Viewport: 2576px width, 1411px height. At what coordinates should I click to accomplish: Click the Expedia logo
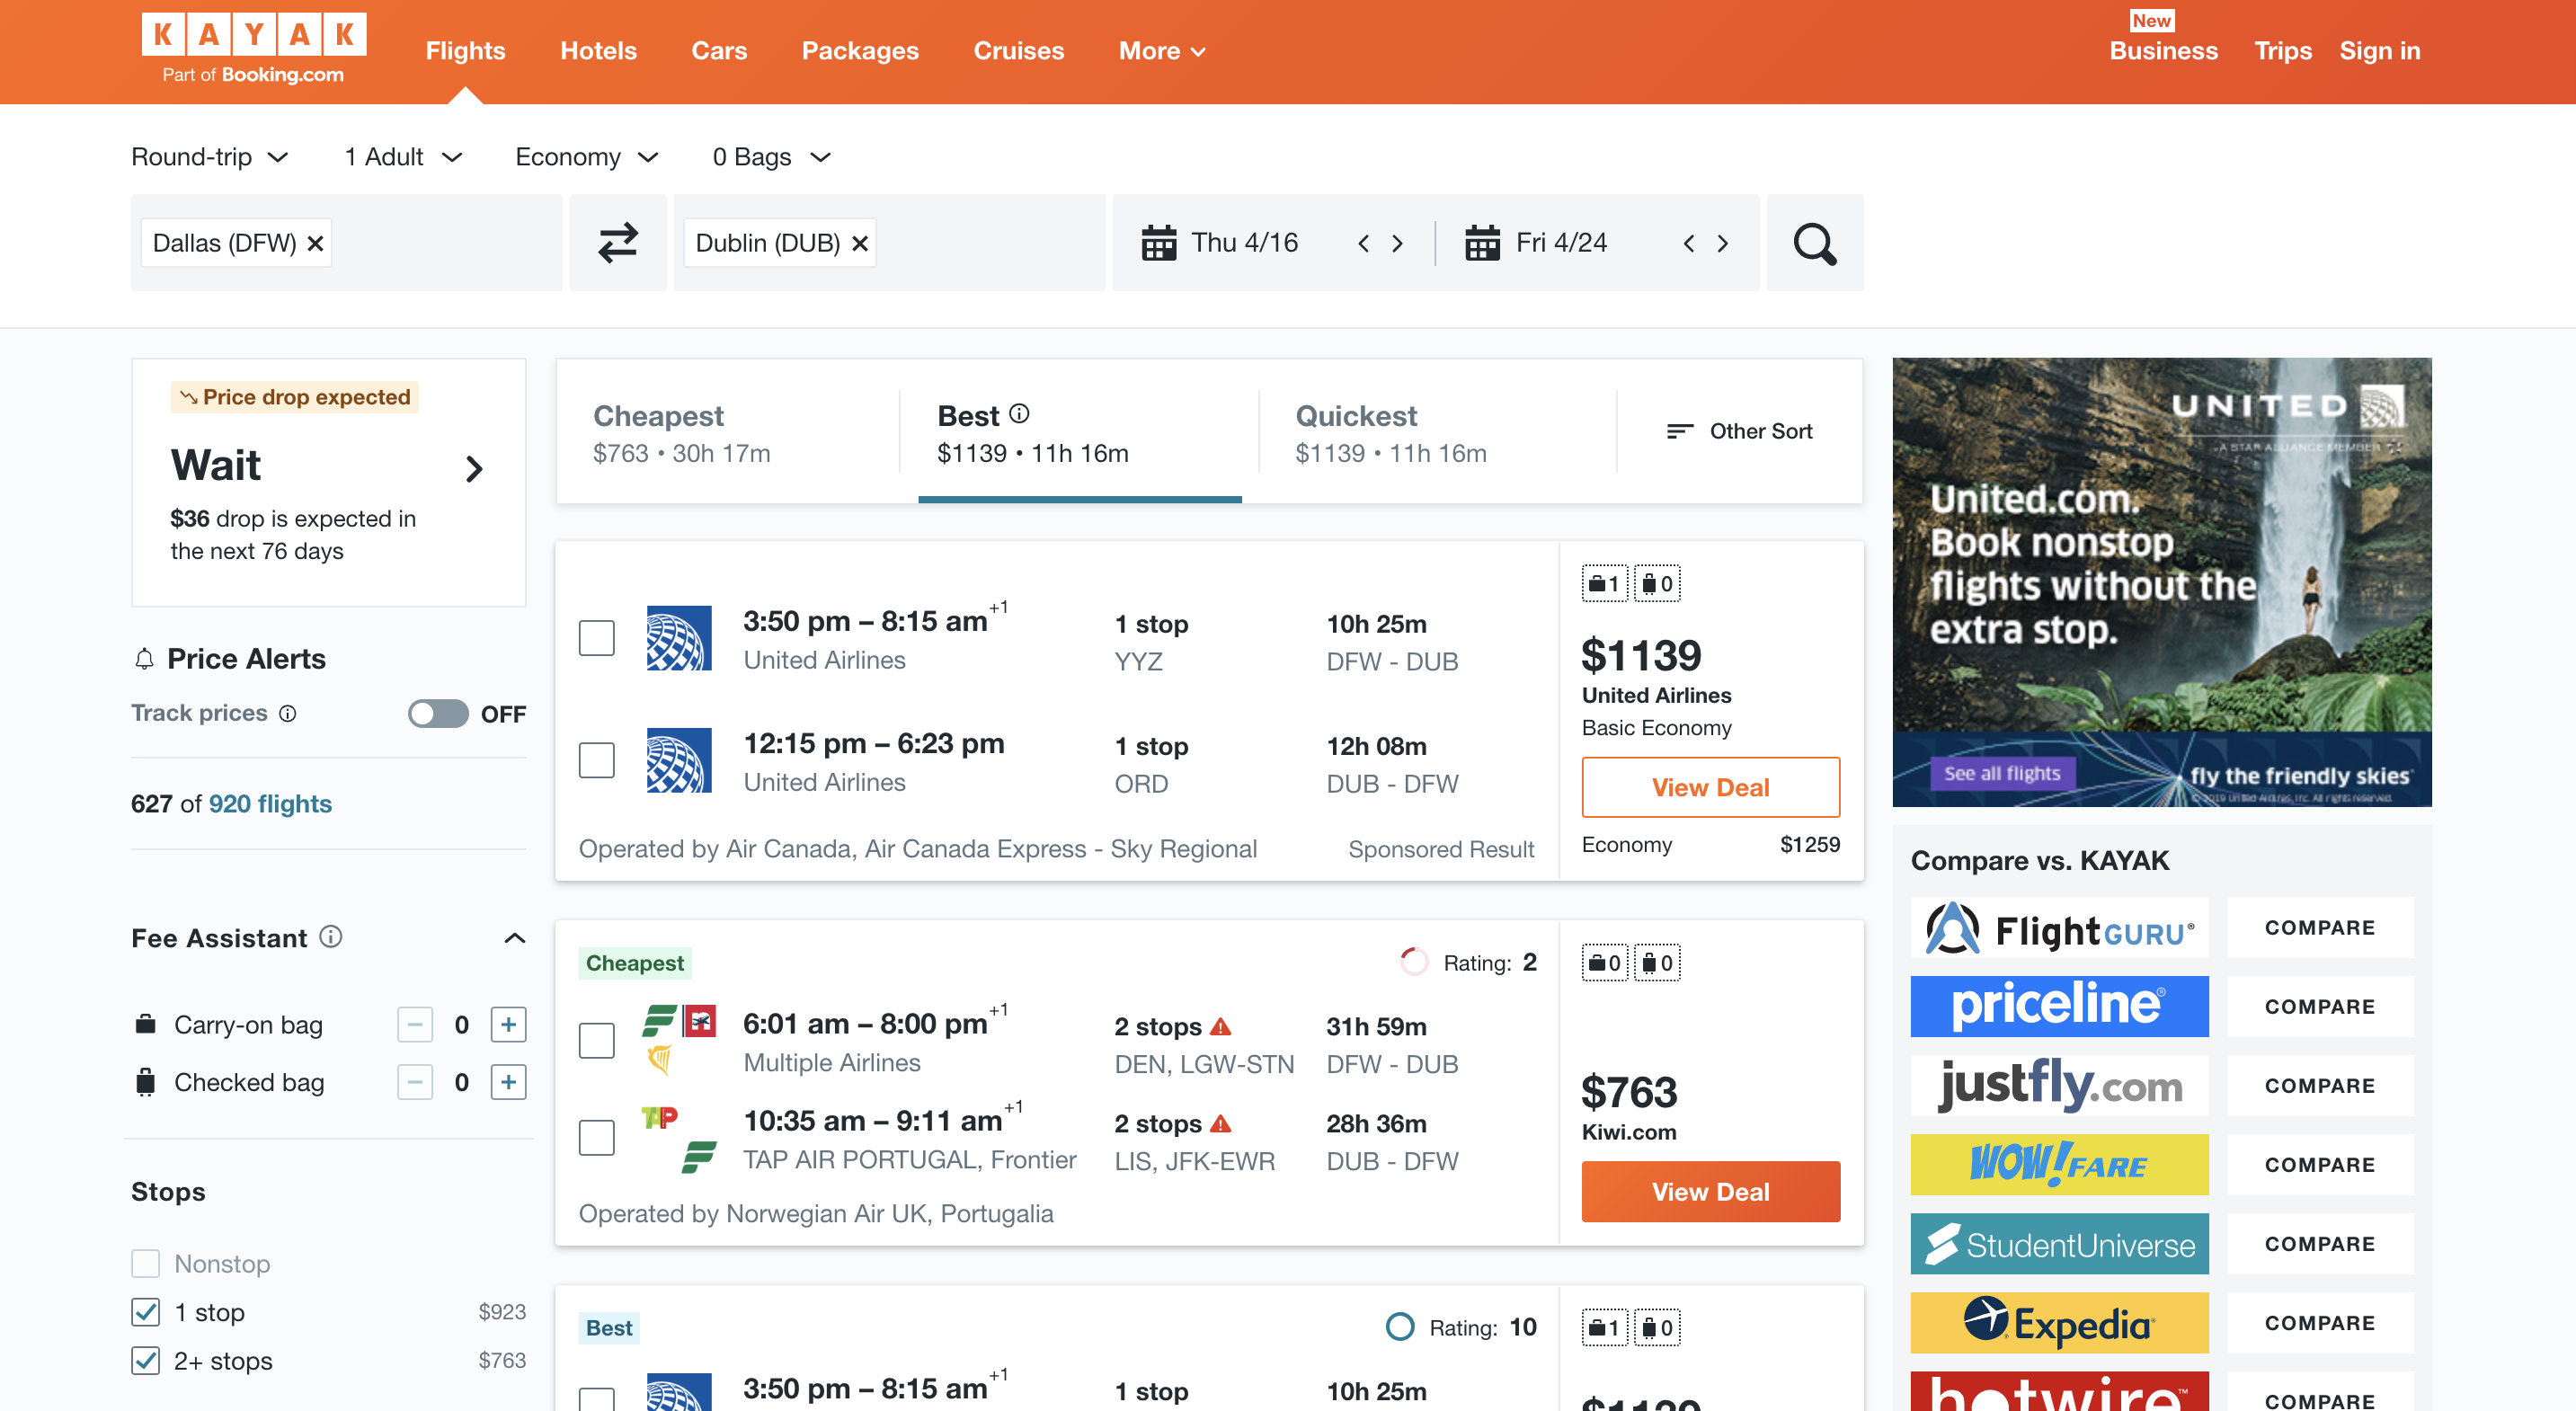click(x=2059, y=1323)
